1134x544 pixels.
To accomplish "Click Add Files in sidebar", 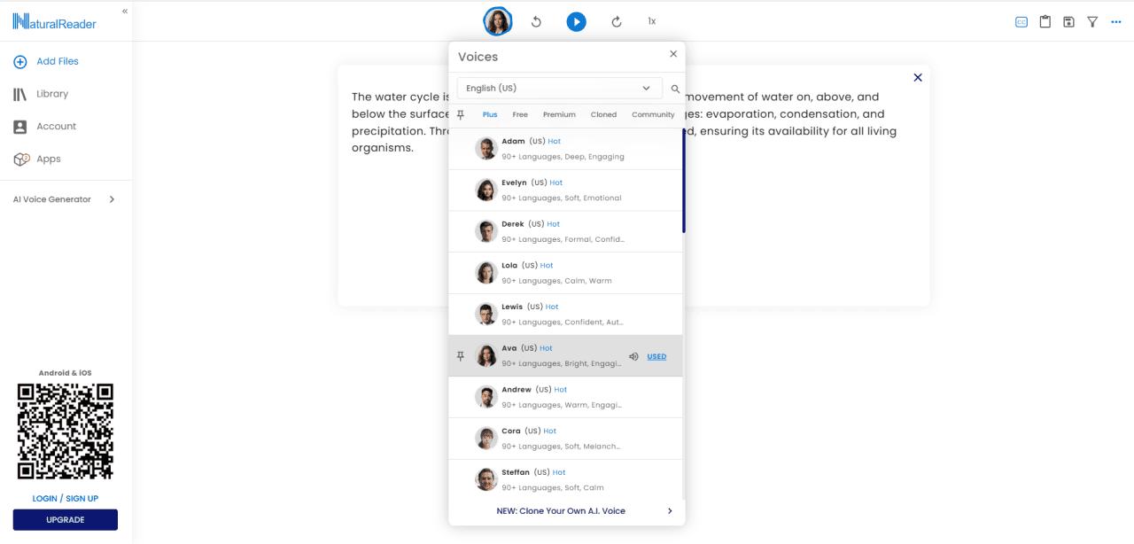I will (x=46, y=61).
